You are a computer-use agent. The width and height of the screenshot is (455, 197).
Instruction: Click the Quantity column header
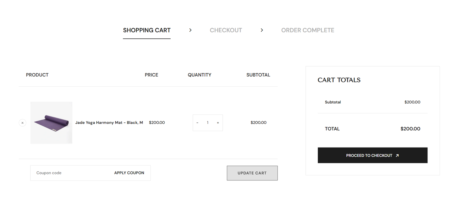coord(199,75)
